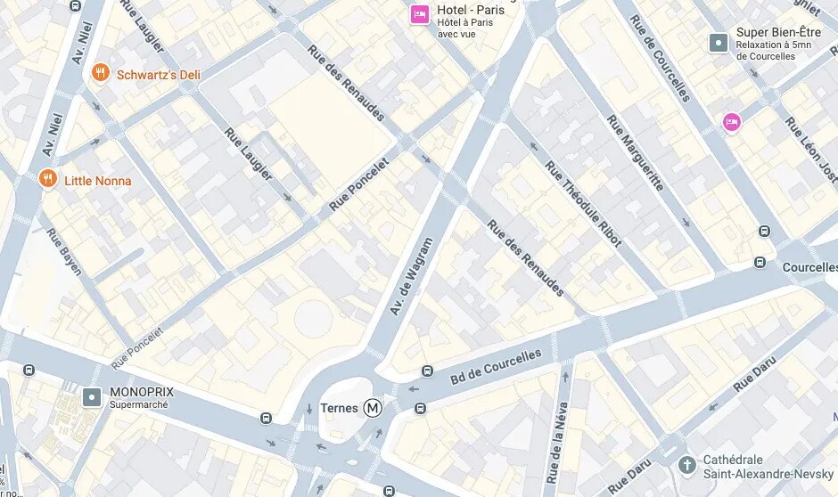Select the Little Nonna restaurant pin icon
Viewport: 838px width, 497px height.
click(48, 178)
